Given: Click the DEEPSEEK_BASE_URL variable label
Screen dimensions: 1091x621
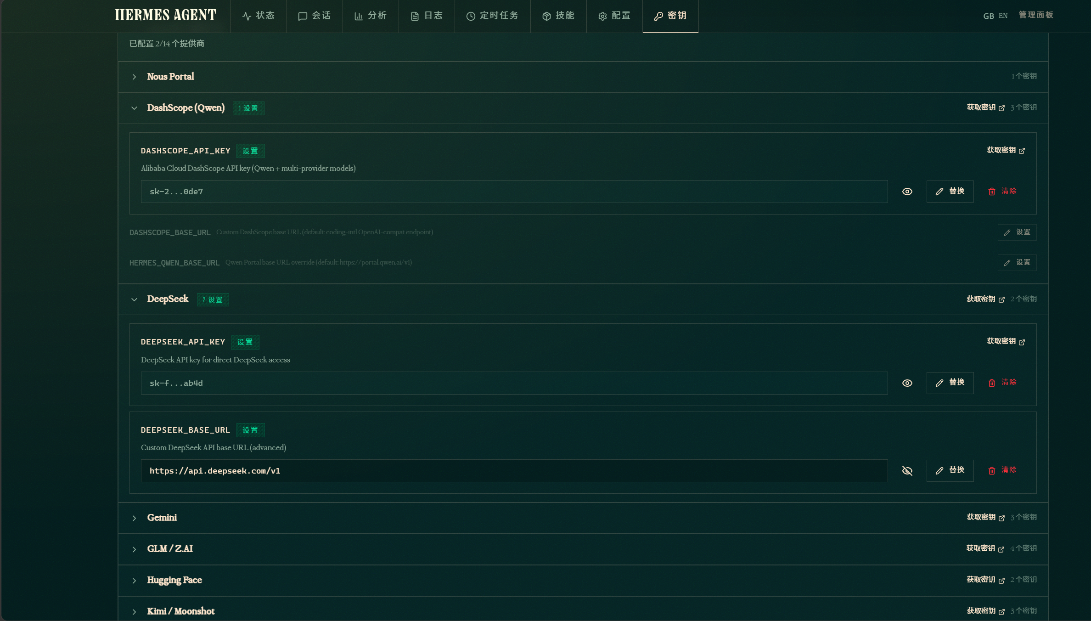Looking at the screenshot, I should [x=186, y=430].
